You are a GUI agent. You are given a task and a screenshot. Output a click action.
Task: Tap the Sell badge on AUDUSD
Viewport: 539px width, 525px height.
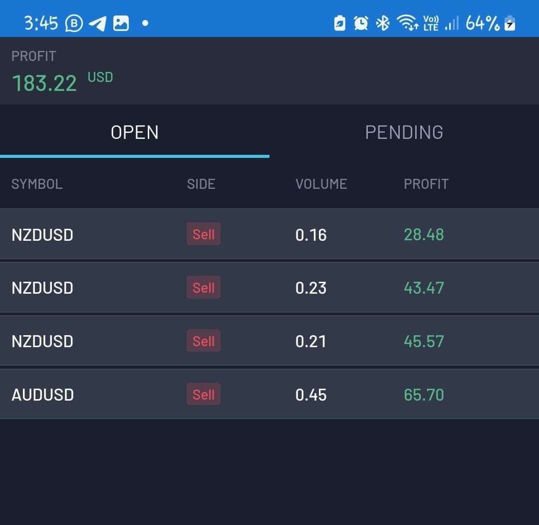click(204, 395)
